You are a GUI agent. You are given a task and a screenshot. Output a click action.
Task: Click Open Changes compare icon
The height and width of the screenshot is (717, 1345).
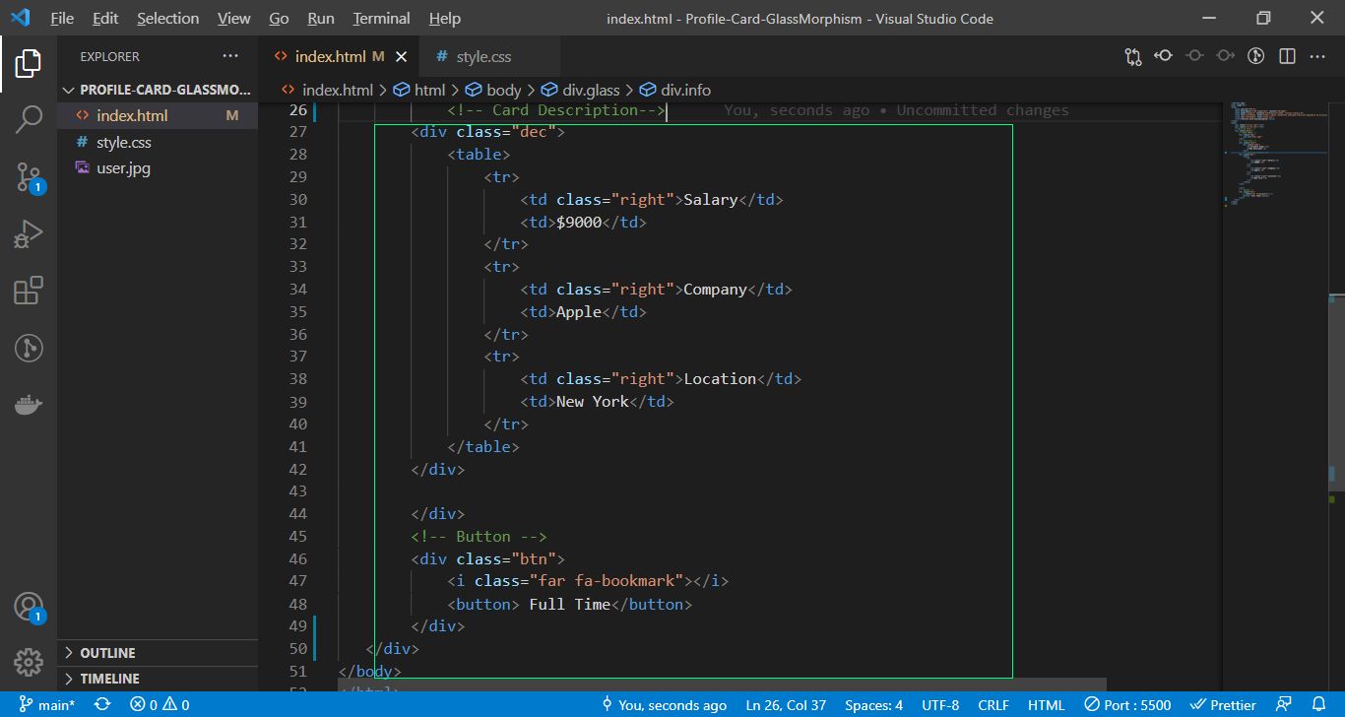[x=1133, y=56]
